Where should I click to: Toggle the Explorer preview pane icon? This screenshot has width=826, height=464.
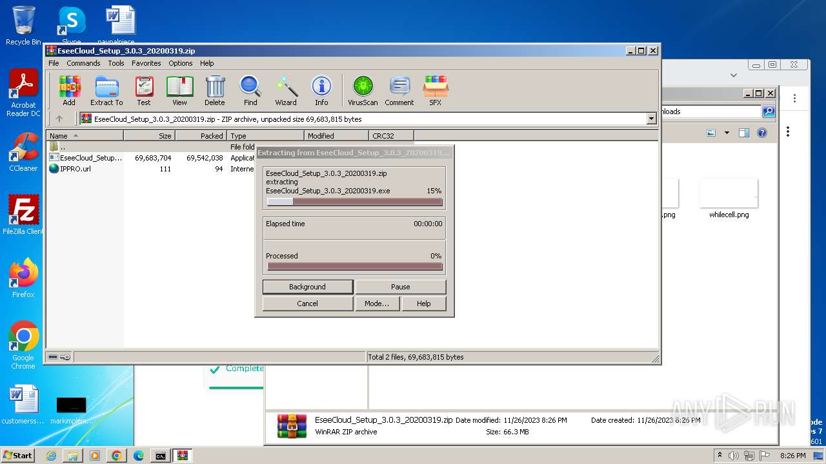coord(744,133)
